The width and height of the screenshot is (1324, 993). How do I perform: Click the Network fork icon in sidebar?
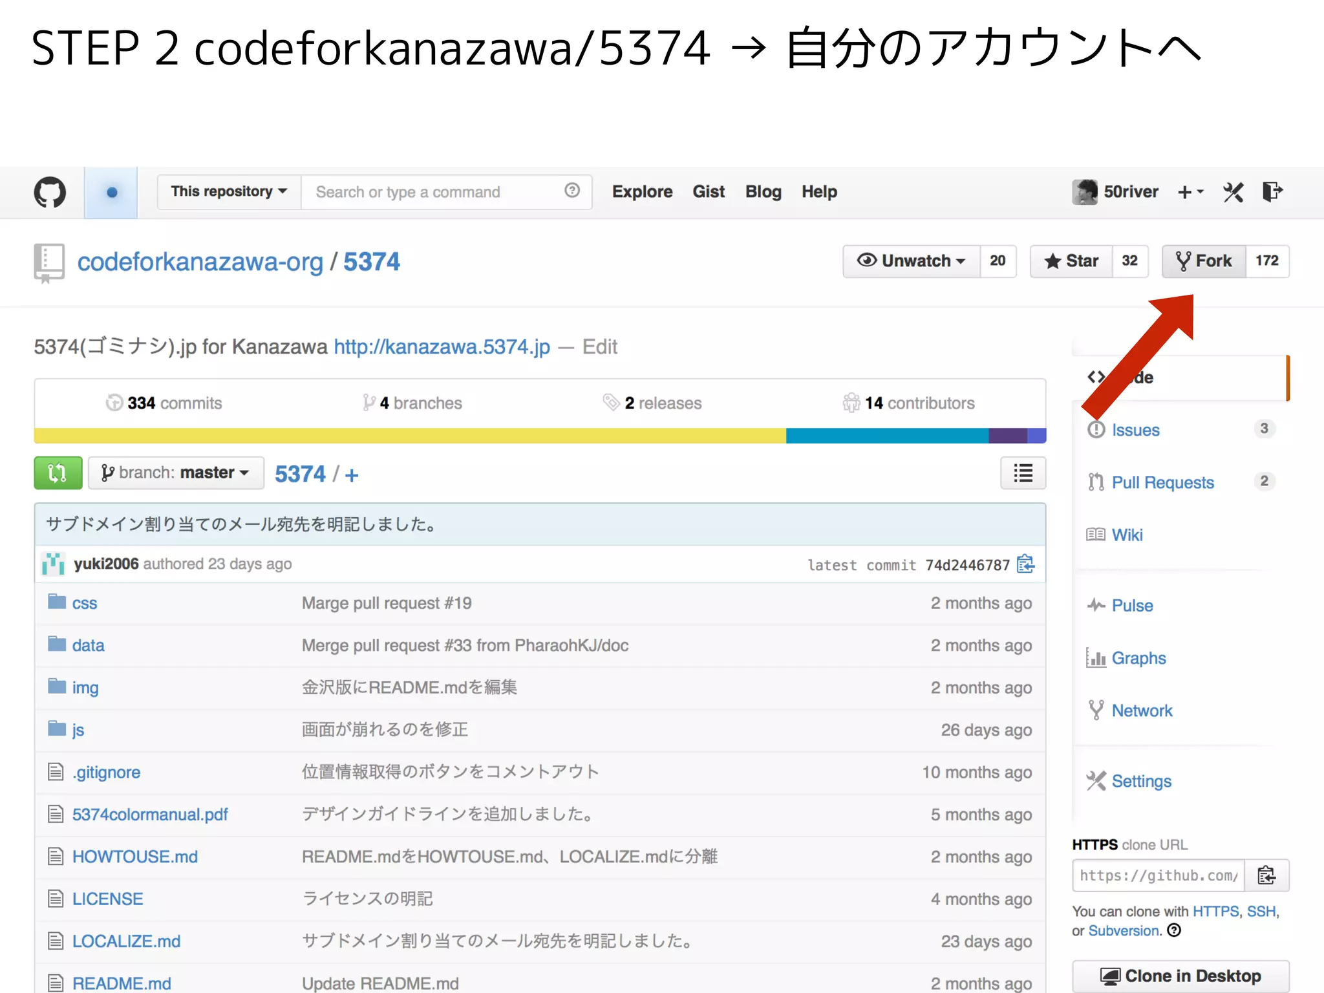click(1096, 710)
